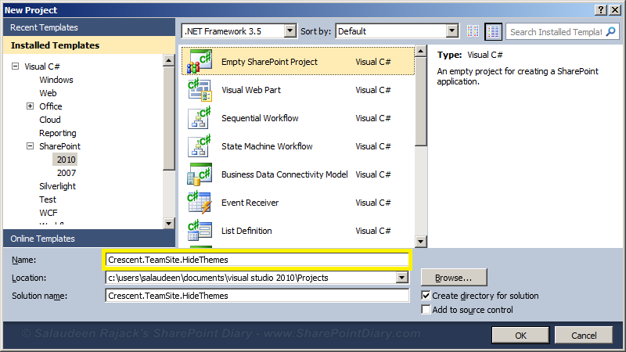Click category tree scrollbar up arrow

pos(169,60)
